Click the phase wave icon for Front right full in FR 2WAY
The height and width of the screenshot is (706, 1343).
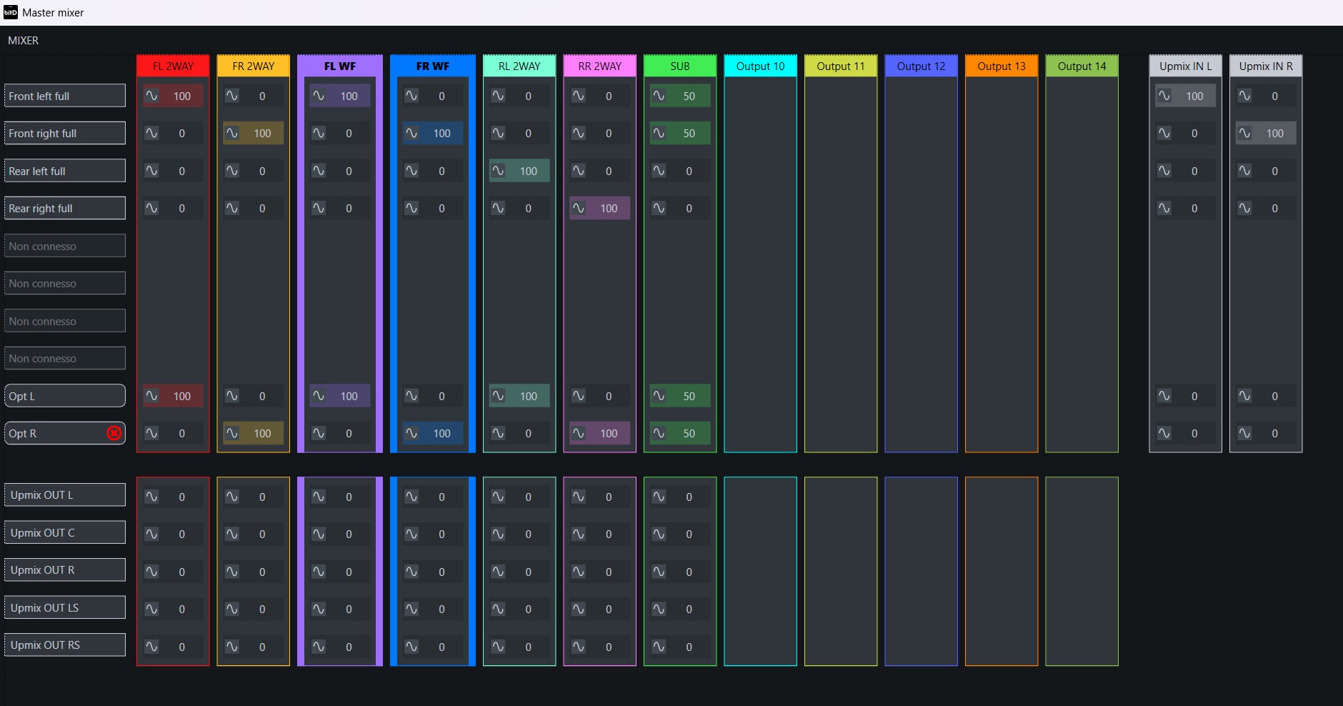point(232,133)
